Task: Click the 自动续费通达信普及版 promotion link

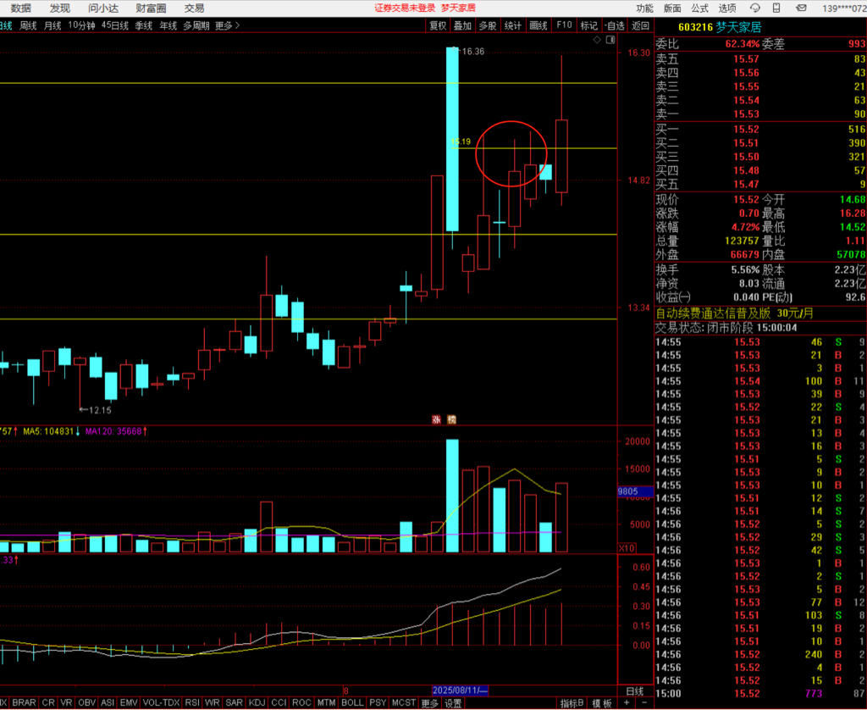Action: tap(735, 313)
